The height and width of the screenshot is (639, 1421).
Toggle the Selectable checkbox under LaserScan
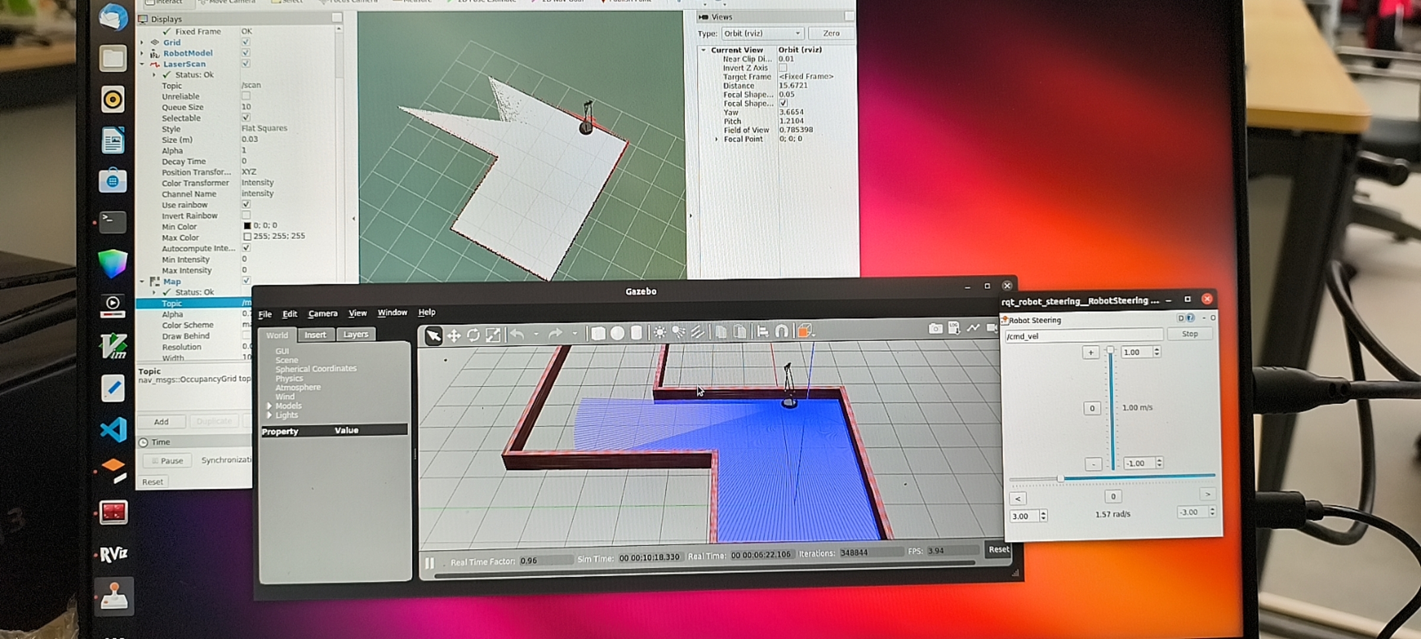246,118
